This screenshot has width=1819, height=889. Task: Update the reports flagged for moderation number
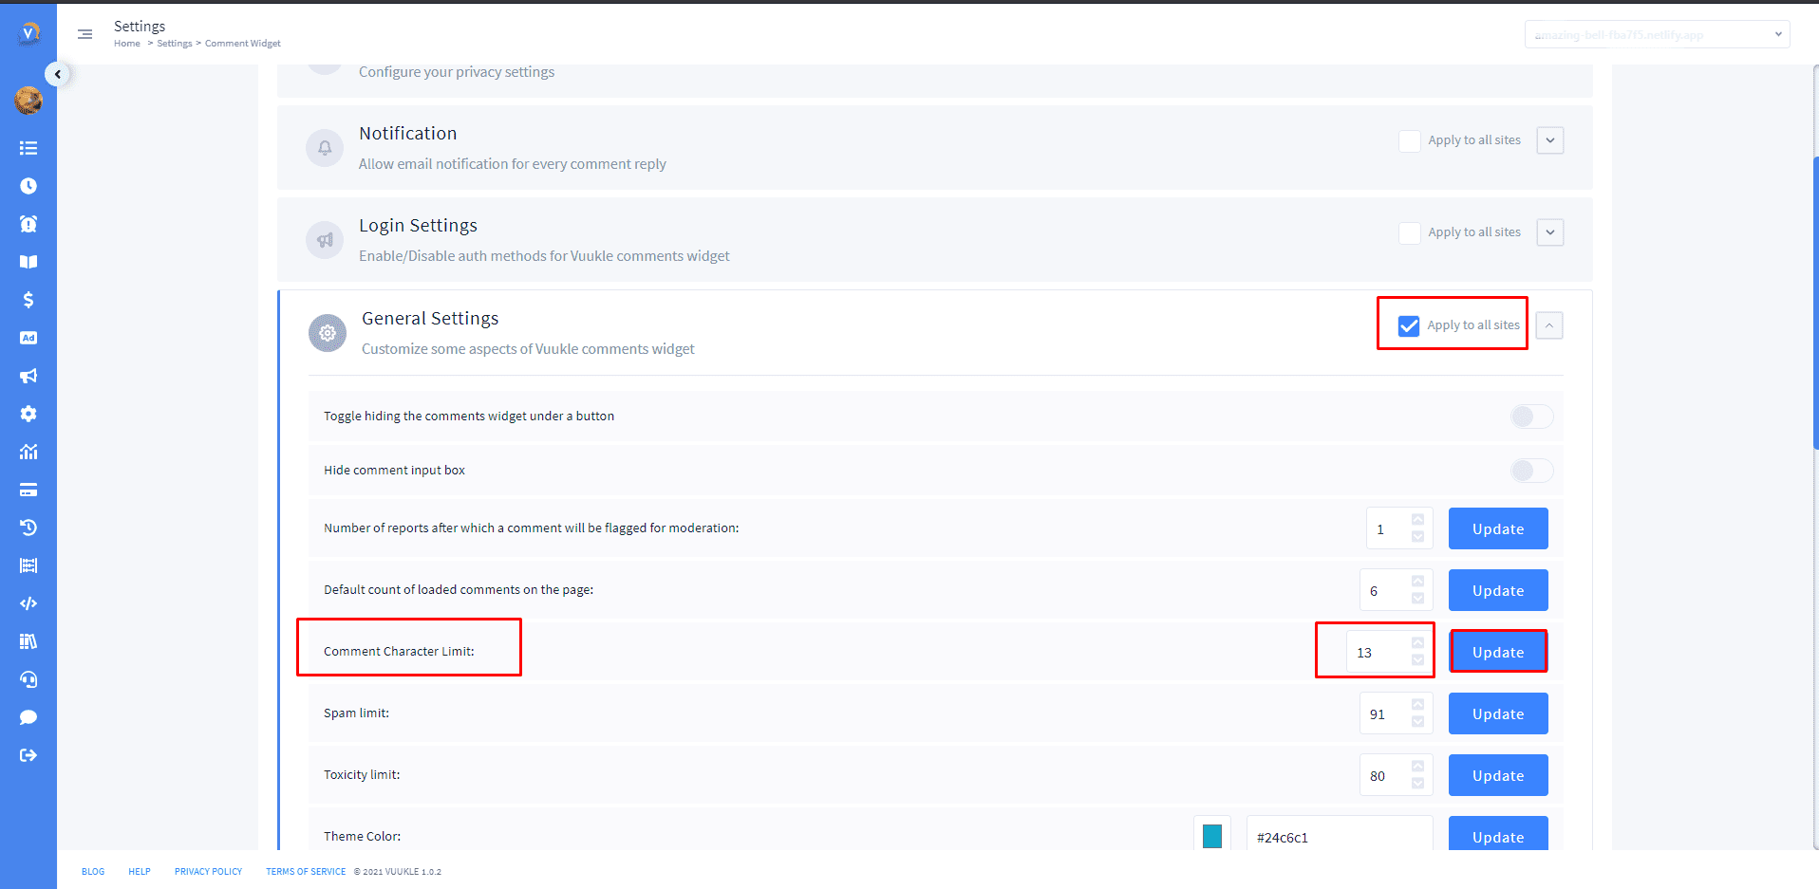pos(1498,528)
